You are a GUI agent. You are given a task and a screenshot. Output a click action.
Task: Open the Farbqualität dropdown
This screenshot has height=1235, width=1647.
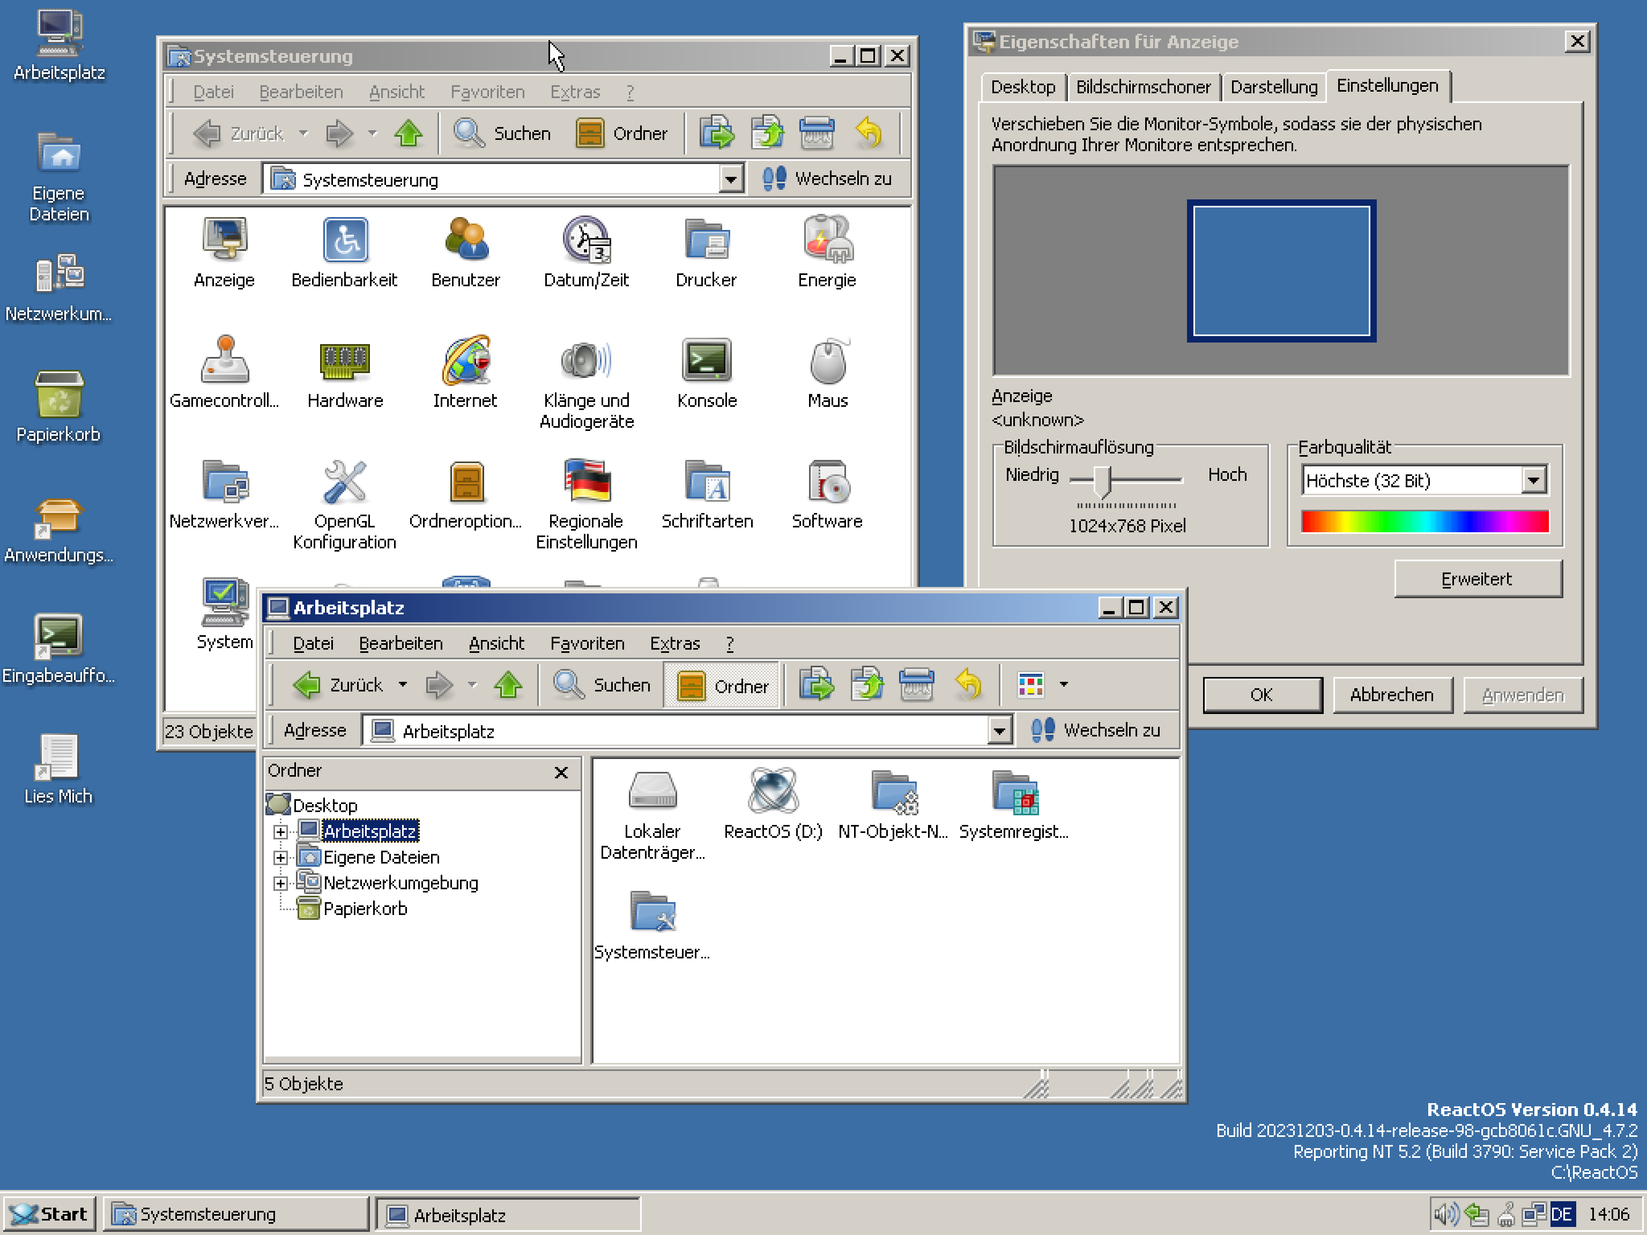1533,481
